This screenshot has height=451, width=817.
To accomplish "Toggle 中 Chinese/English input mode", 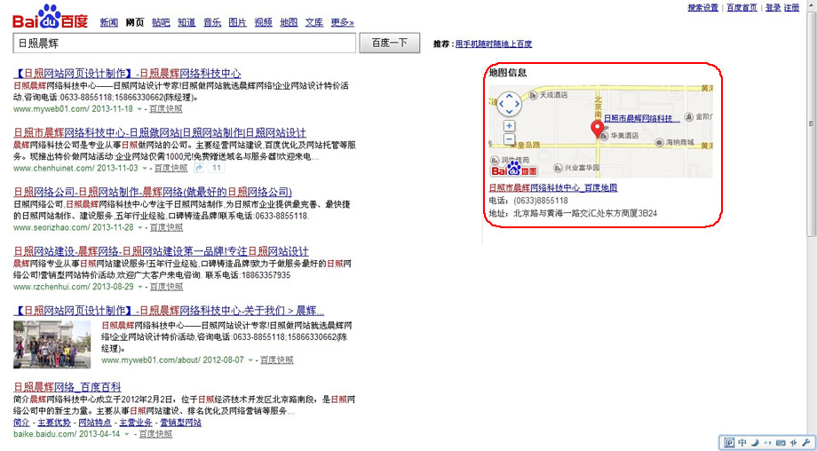I will pyautogui.click(x=742, y=443).
